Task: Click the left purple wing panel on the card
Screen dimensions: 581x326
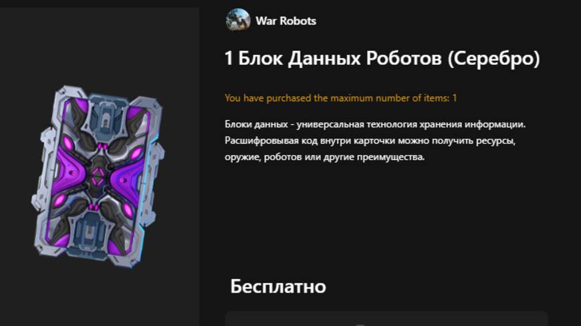Action: click(70, 171)
